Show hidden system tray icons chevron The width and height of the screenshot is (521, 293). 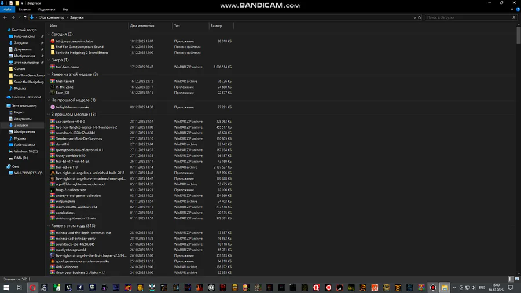(454, 288)
